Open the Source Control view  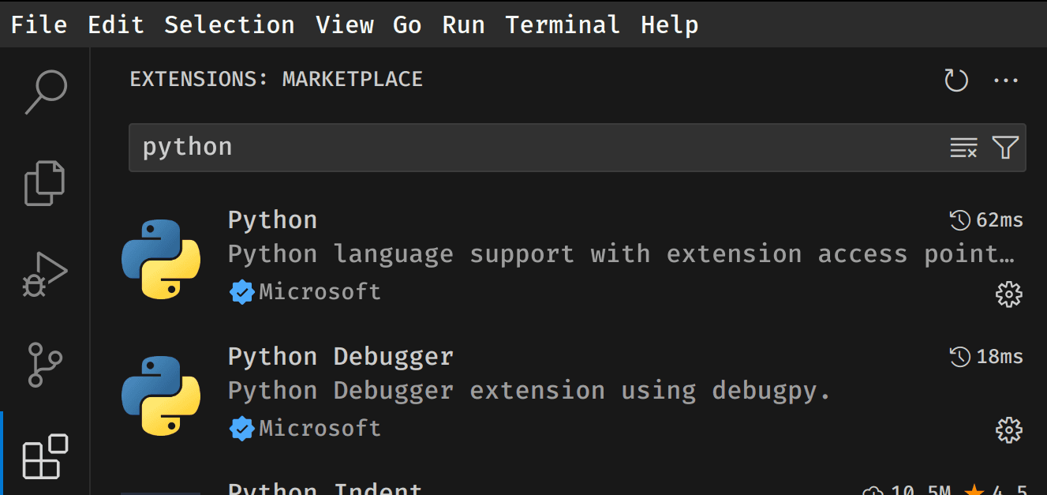[46, 364]
